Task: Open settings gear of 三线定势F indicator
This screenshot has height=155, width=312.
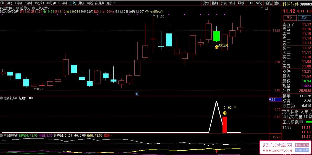Action: [2, 136]
